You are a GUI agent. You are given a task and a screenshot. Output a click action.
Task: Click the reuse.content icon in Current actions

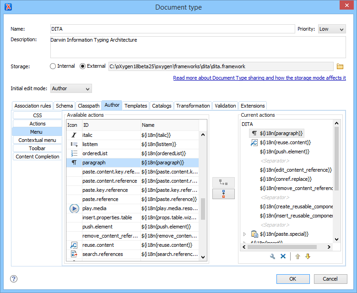click(254, 142)
